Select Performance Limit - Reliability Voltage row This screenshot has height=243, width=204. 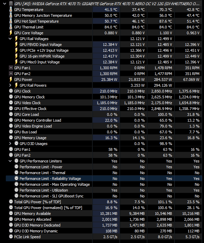(104, 179)
